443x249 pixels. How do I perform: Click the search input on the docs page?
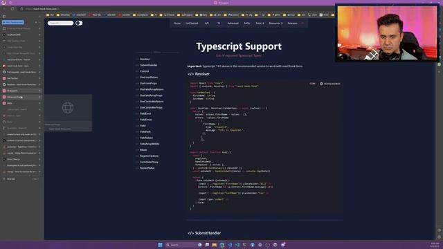tap(60, 23)
